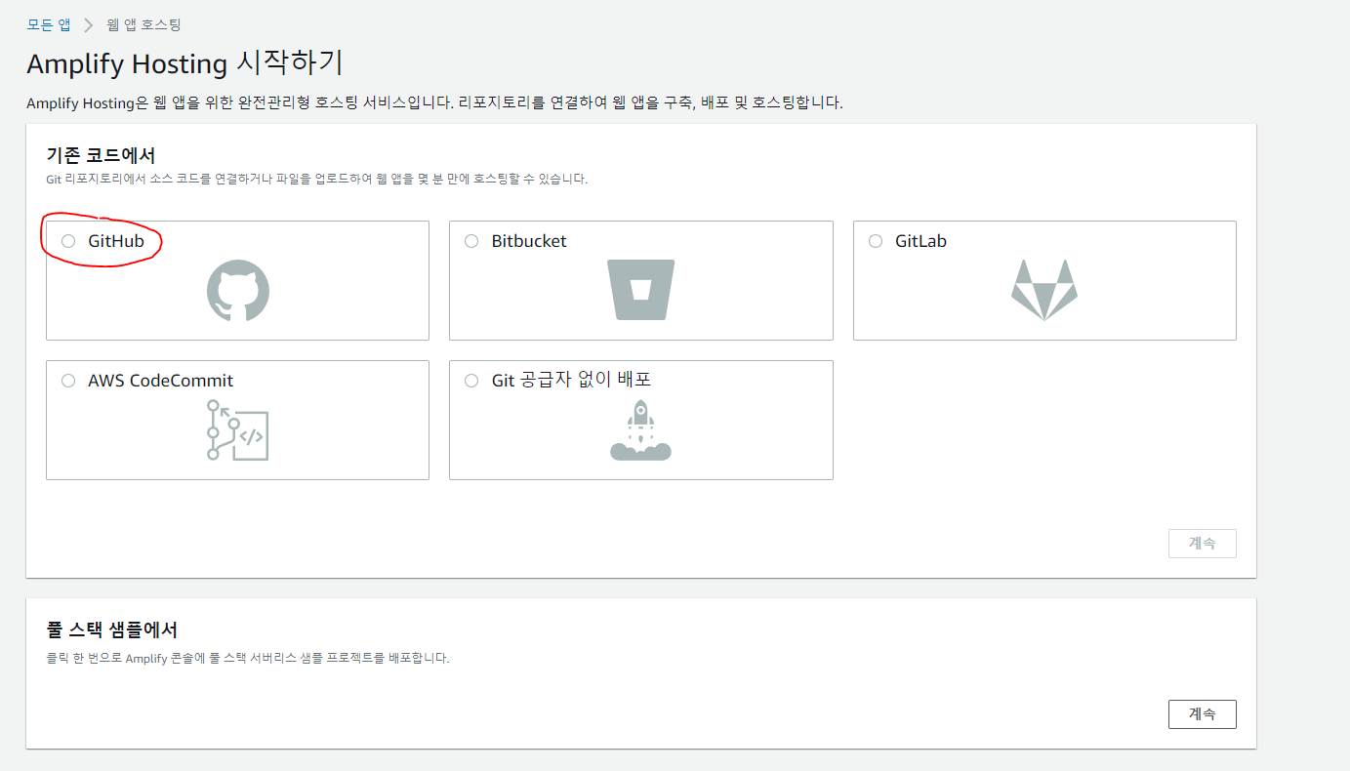Click the '웹 앱 호스팅' breadcrumb item
Image resolution: width=1350 pixels, height=771 pixels.
coord(143,24)
